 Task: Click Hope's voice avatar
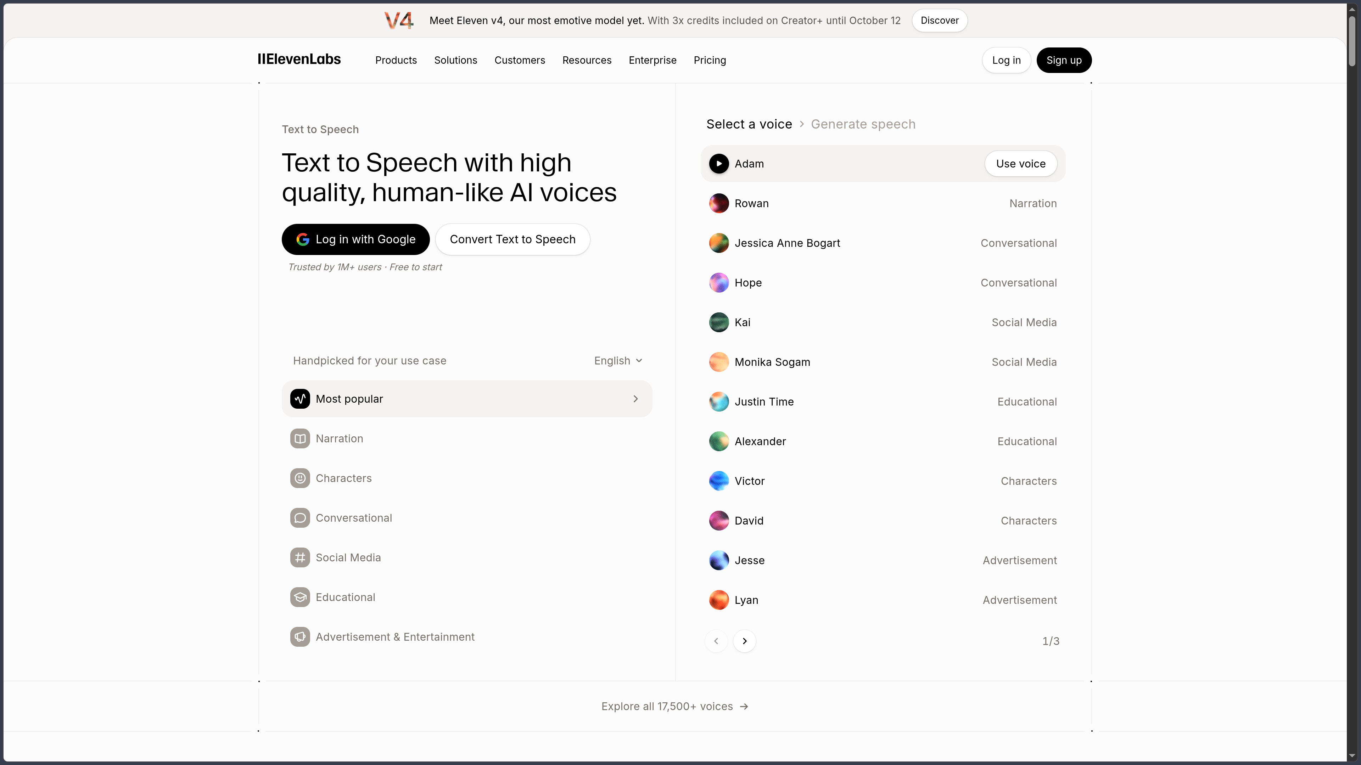[x=718, y=283]
